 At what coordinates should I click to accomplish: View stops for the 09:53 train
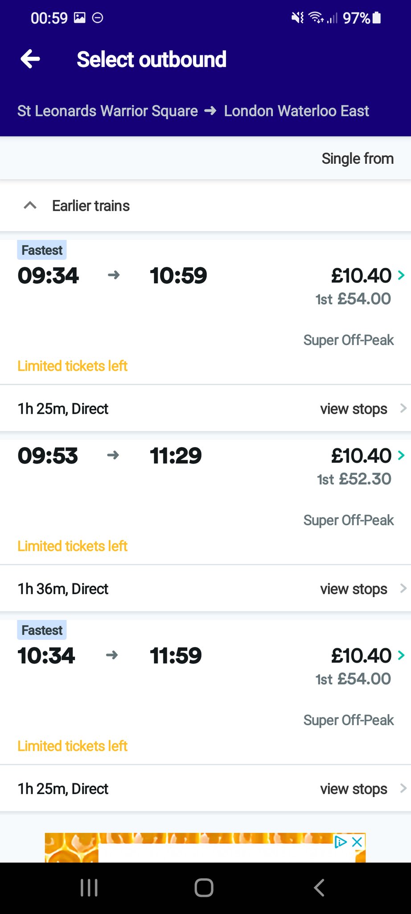[x=353, y=589]
